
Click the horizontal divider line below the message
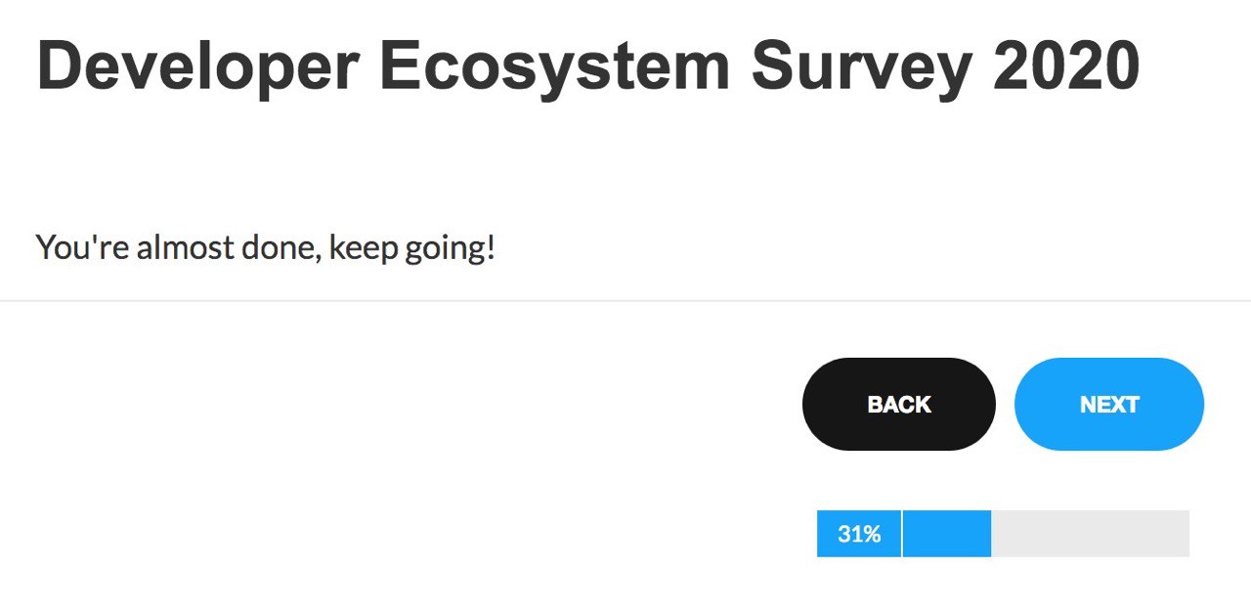[x=625, y=301]
